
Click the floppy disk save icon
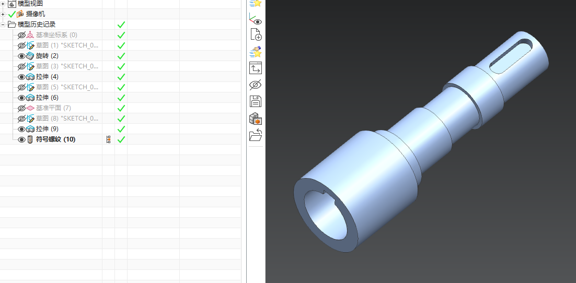tap(255, 101)
